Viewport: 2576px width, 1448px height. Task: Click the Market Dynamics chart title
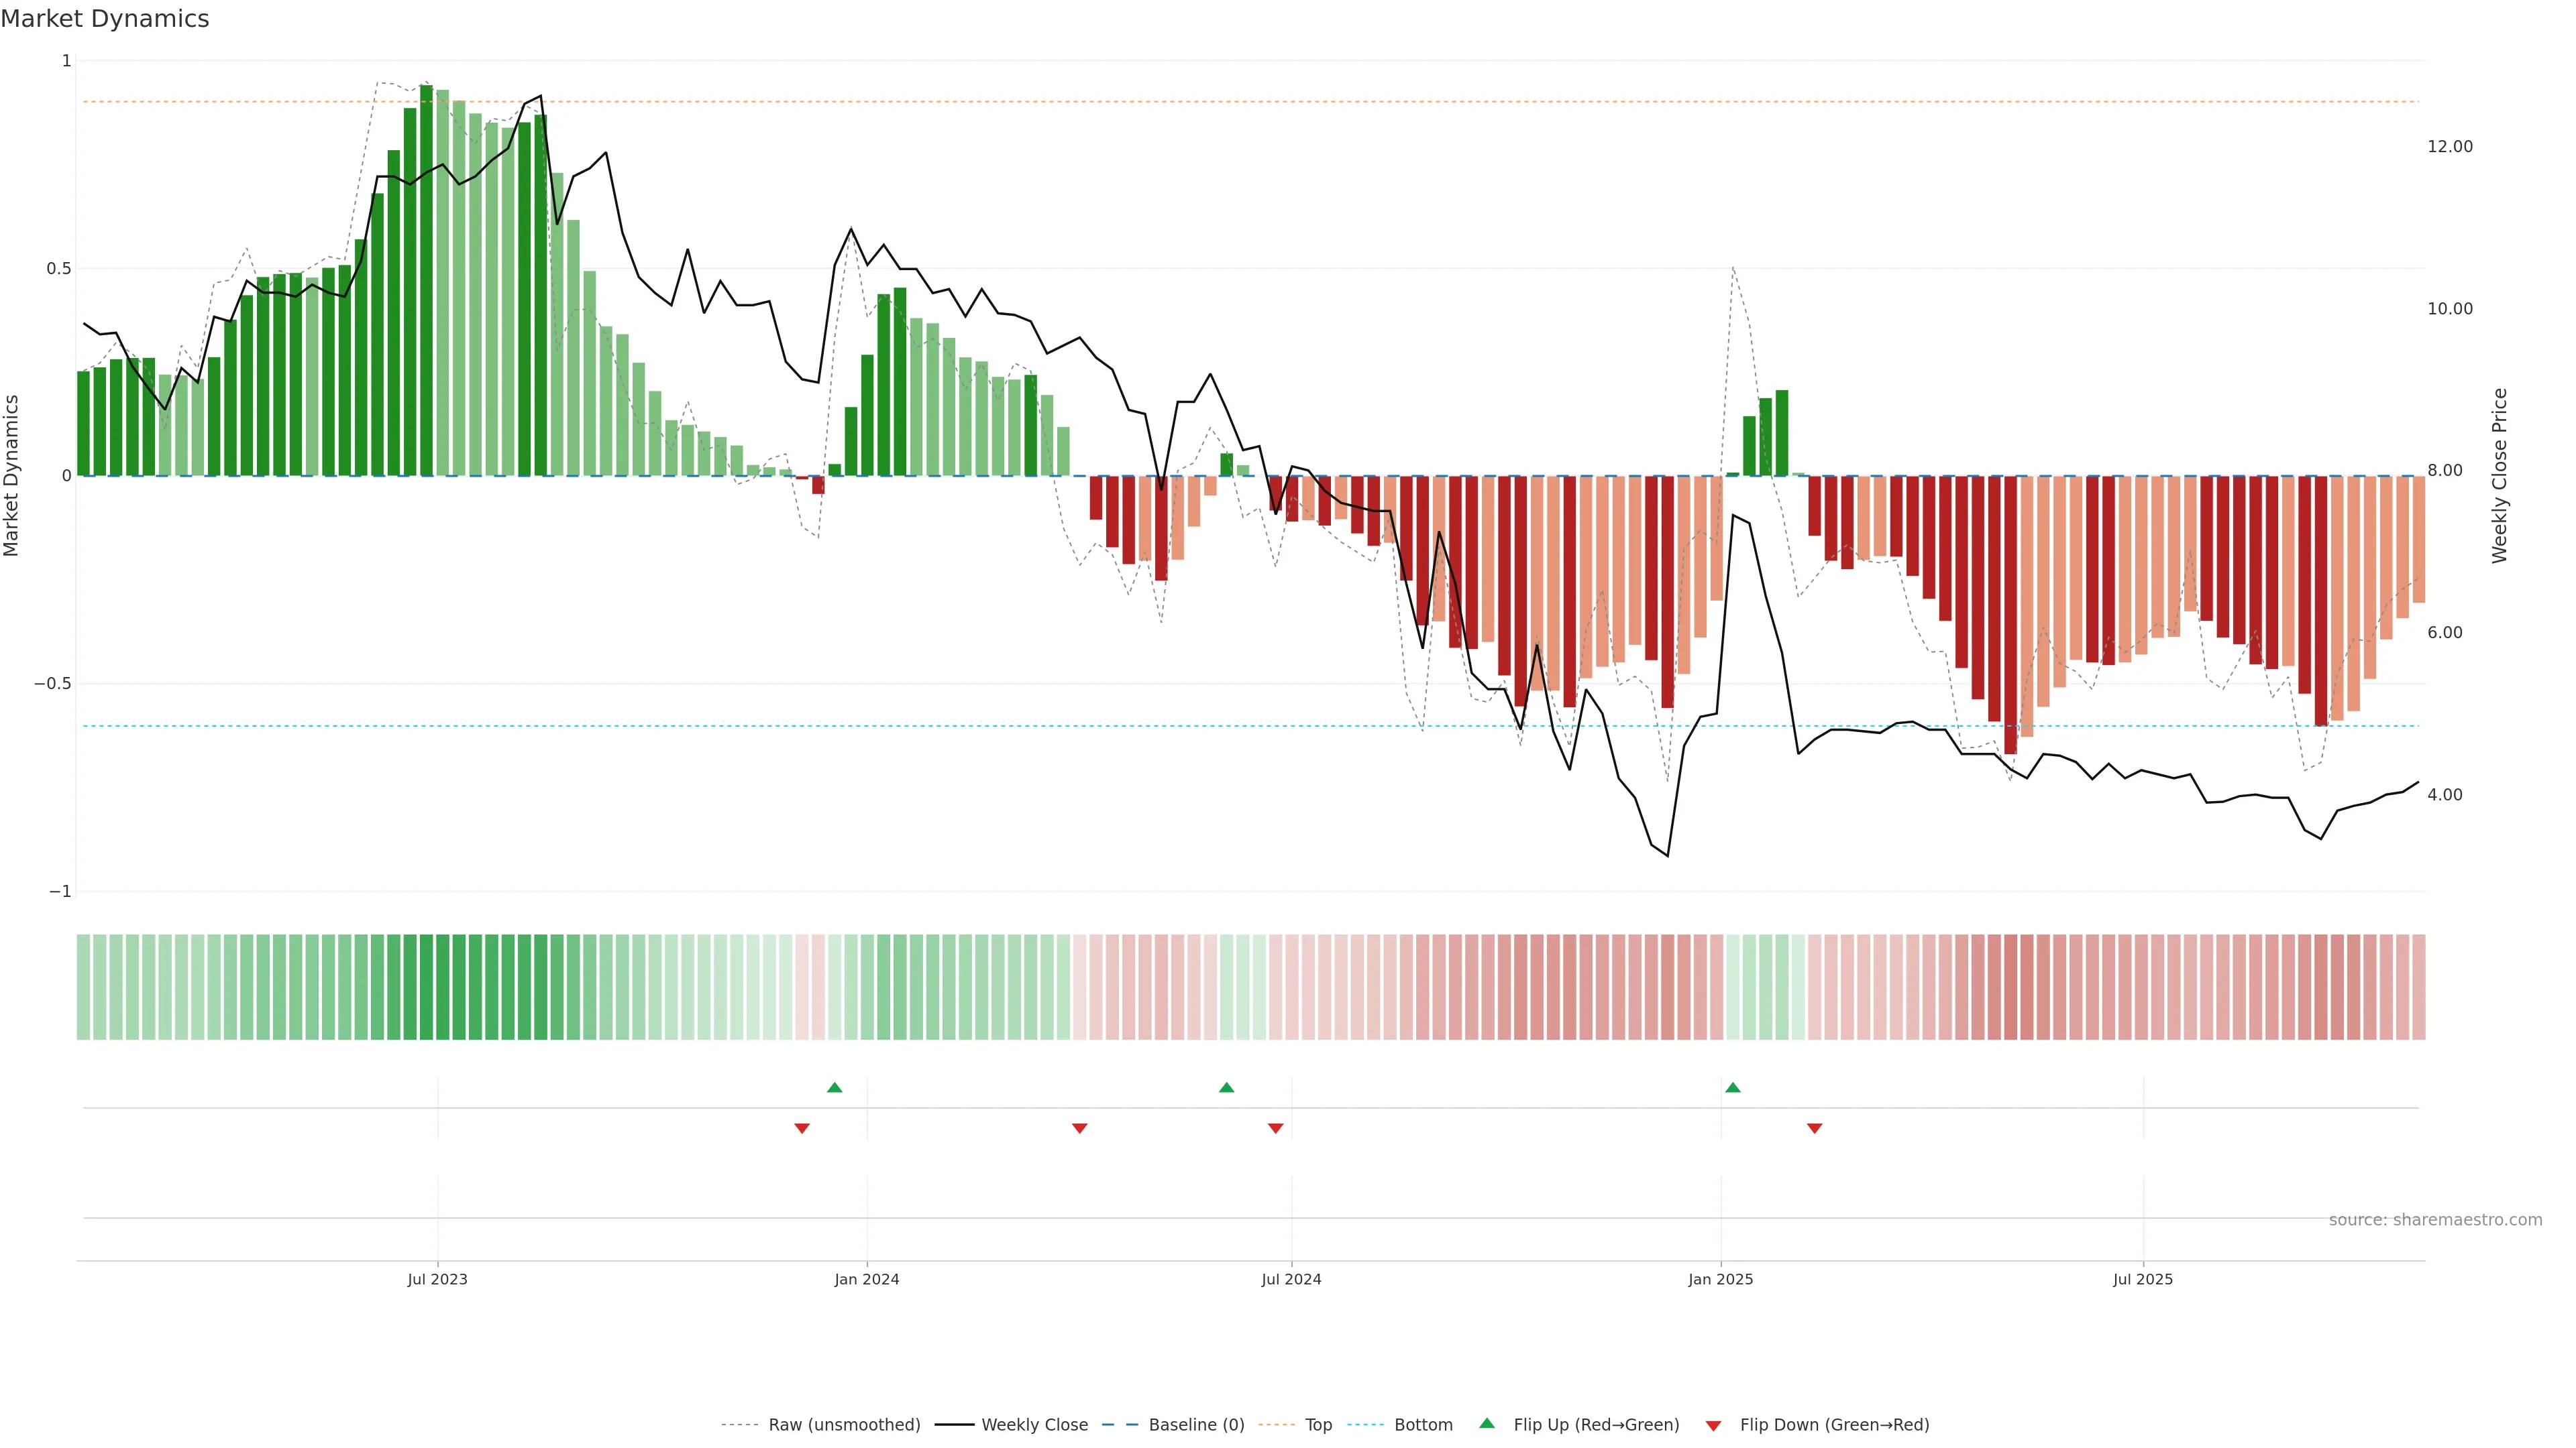point(105,19)
